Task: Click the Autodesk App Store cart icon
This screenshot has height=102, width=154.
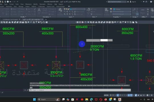Action: [x=144, y=2]
